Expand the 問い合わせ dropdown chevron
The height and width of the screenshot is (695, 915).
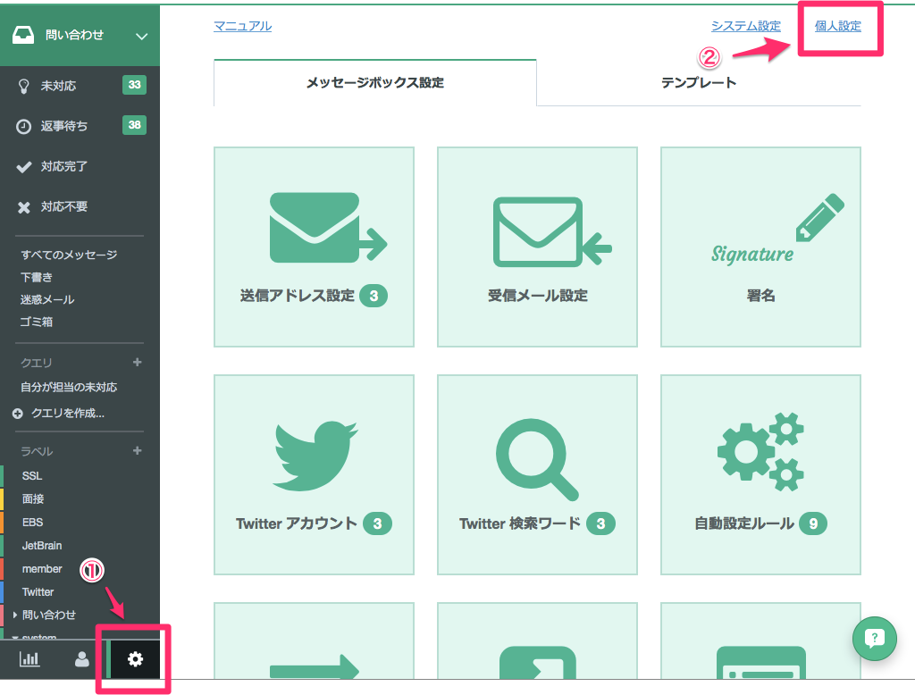(x=141, y=37)
